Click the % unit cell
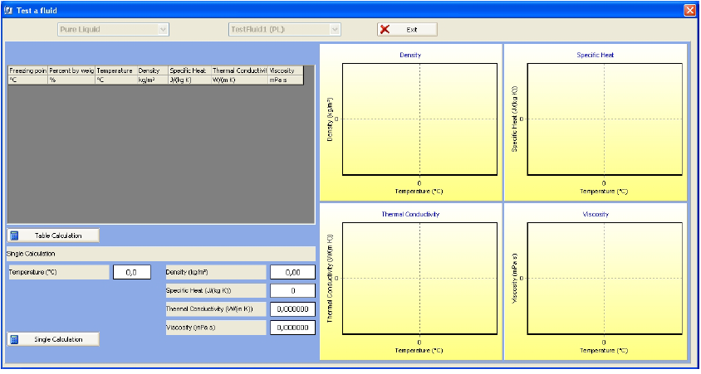701x374 pixels. (x=71, y=80)
